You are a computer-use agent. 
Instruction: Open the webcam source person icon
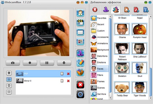click(x=80, y=13)
